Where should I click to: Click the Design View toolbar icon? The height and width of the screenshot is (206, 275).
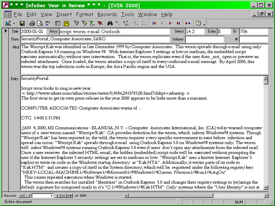[8, 23]
